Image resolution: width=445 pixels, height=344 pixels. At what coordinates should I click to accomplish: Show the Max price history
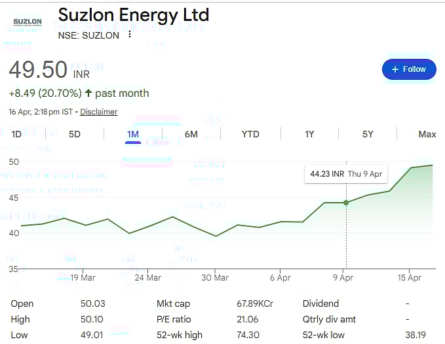427,134
